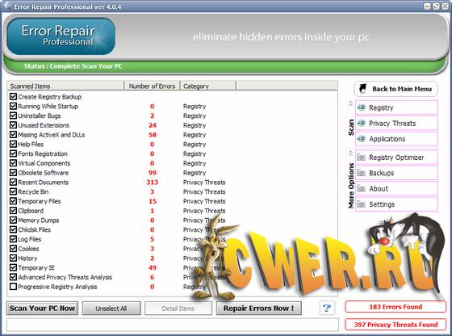Uncheck Log Files checkbox
This screenshot has height=336, width=452.
coord(13,239)
